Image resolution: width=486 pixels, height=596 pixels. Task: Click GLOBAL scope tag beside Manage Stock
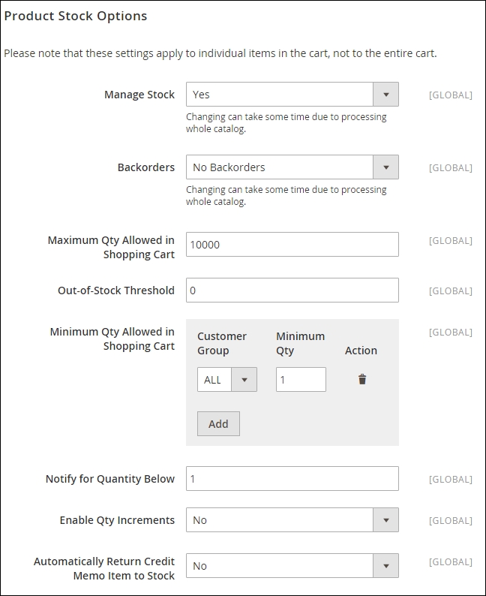coord(450,95)
